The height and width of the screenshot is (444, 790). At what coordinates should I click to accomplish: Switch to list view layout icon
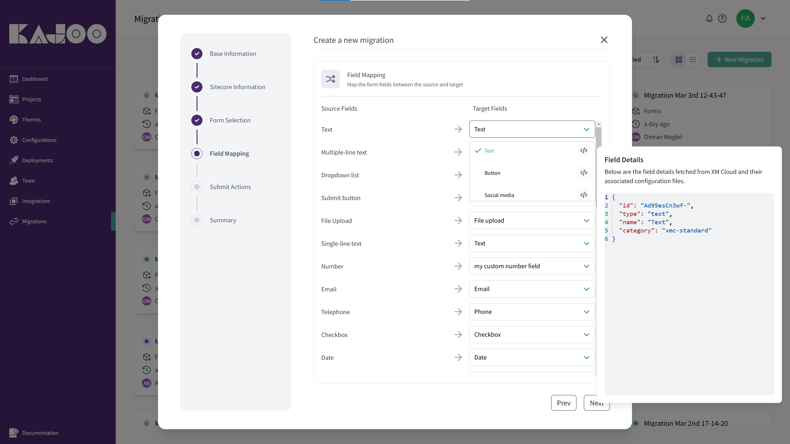coord(692,60)
